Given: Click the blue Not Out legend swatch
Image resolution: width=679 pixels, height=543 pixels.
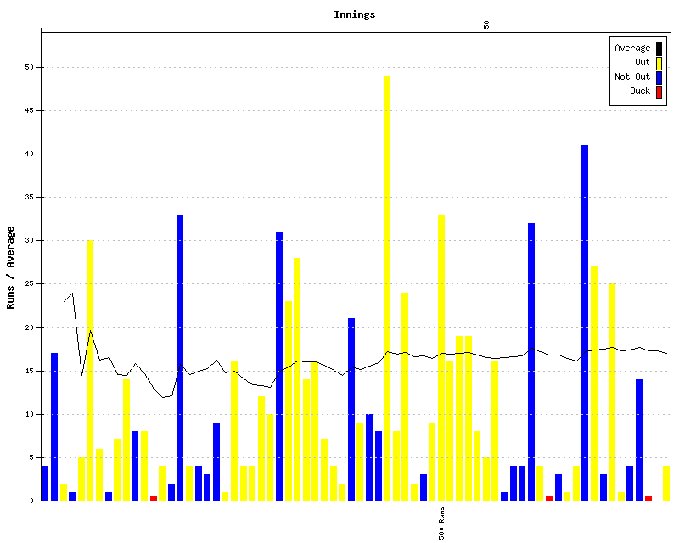Looking at the screenshot, I should (659, 77).
